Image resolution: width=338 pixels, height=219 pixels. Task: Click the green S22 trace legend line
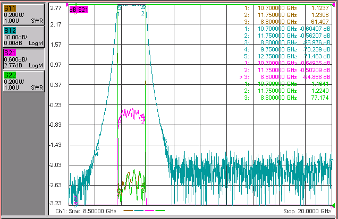(160, 211)
